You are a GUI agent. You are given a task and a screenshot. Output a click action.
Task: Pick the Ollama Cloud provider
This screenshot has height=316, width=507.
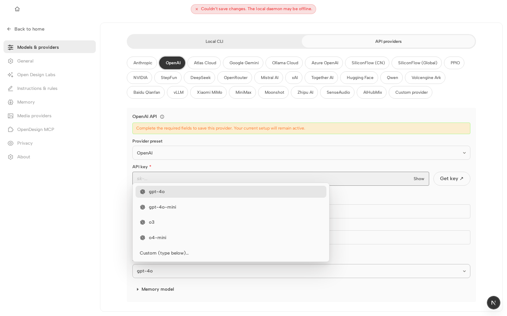click(284, 63)
